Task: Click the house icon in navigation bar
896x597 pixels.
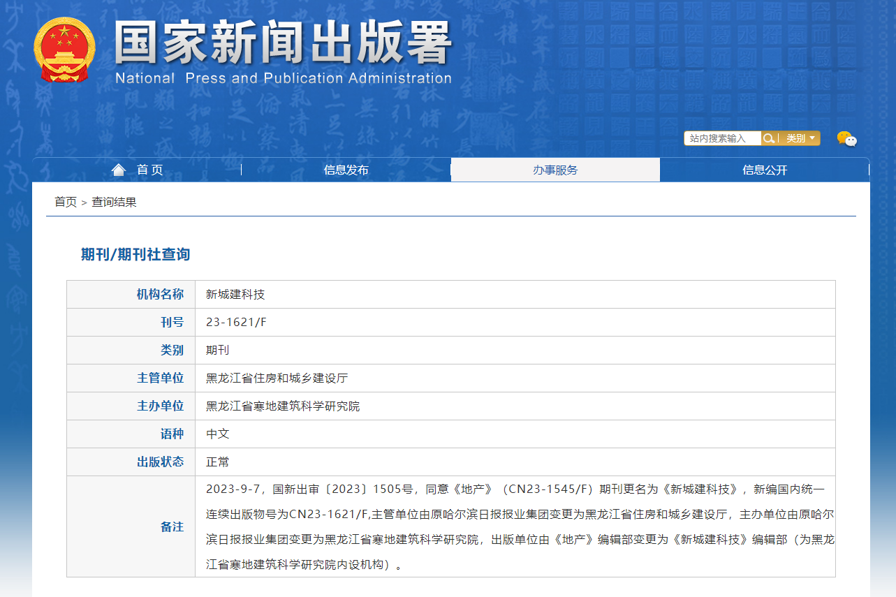Action: [119, 170]
